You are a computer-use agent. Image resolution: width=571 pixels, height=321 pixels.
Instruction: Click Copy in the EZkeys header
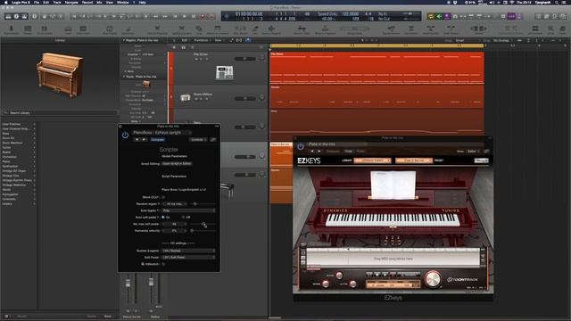pos(348,151)
